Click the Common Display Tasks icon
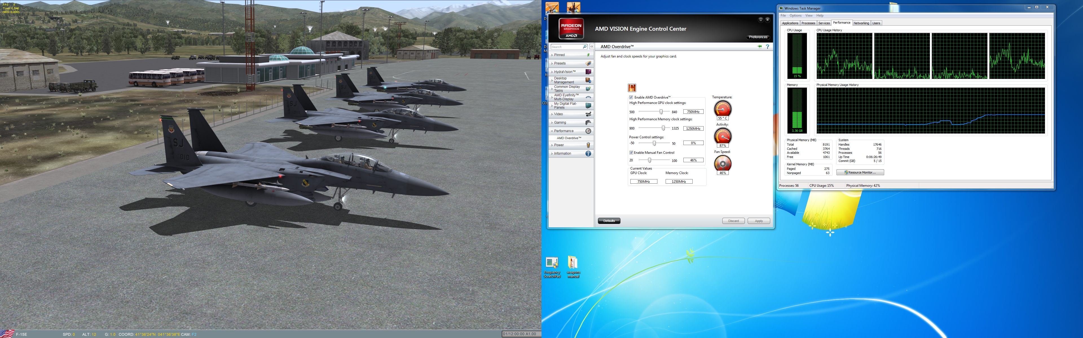This screenshot has width=1083, height=338. 588,89
